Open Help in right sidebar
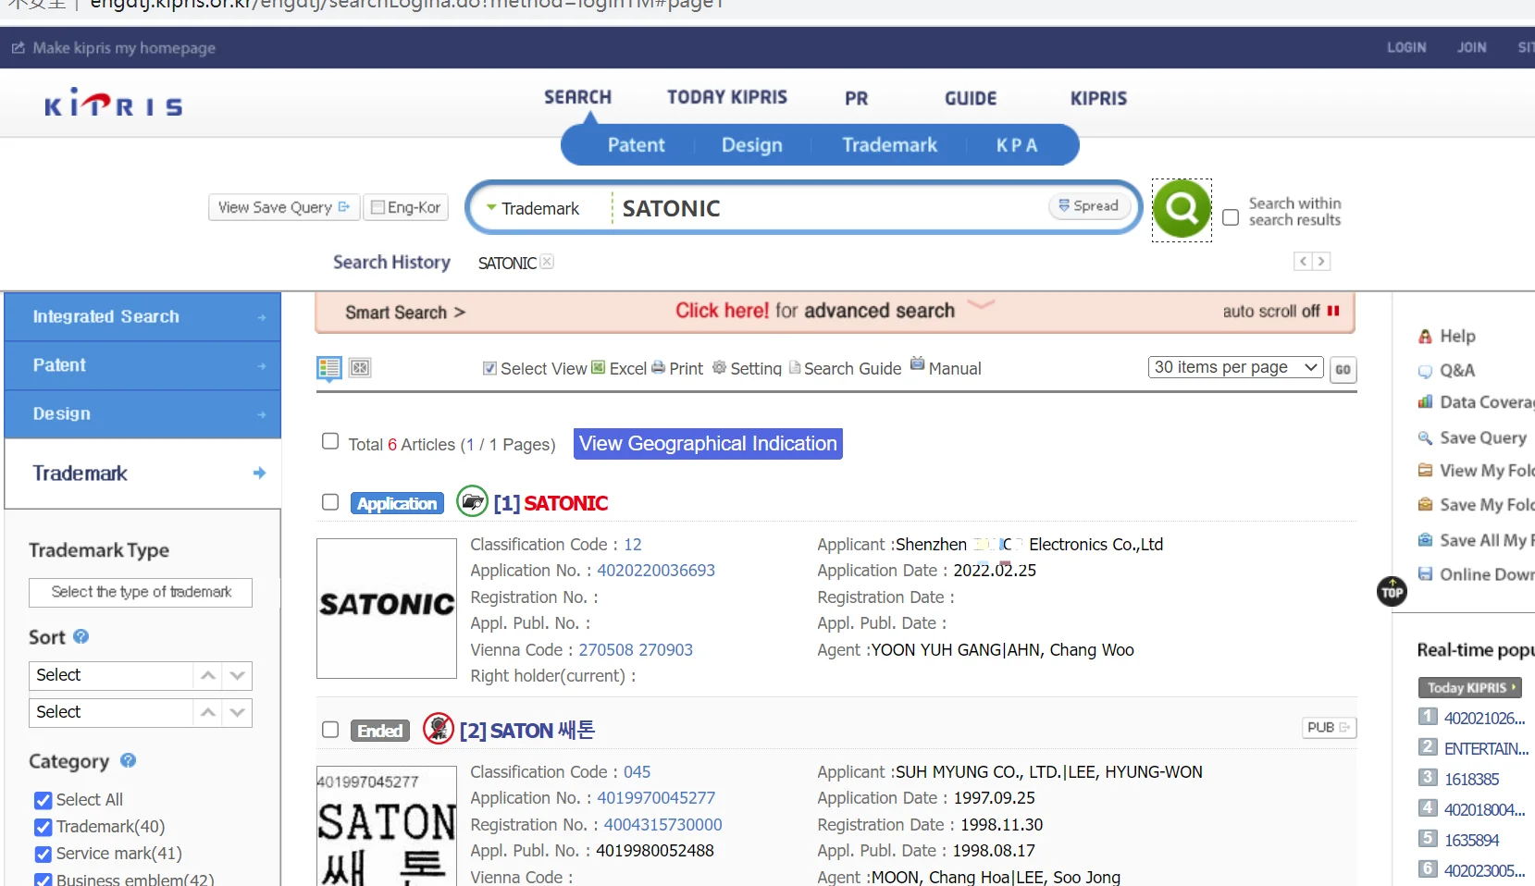 click(x=1447, y=336)
